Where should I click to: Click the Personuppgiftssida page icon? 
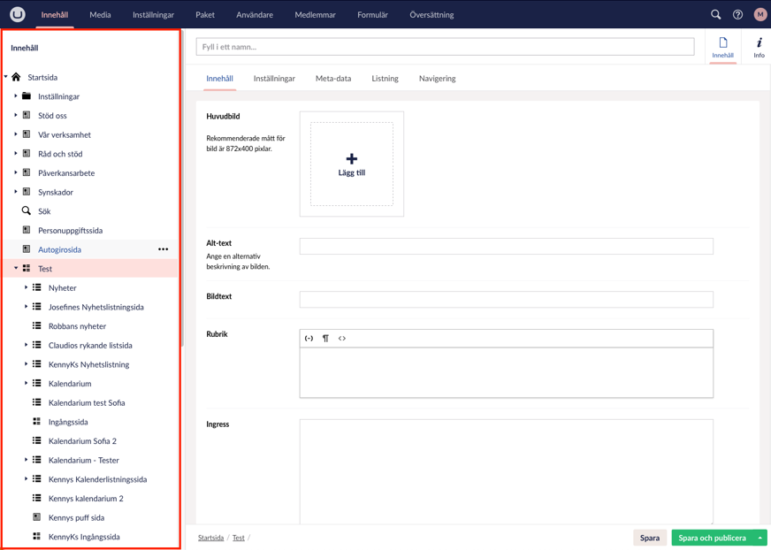point(27,230)
